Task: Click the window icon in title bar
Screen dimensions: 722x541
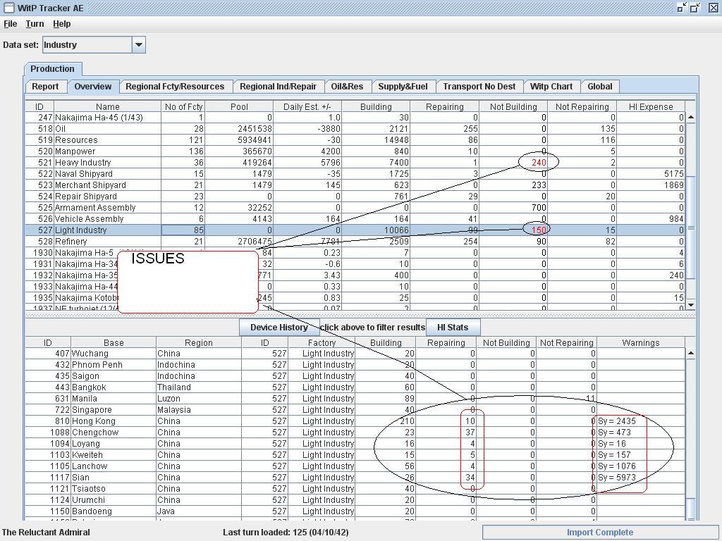Action: tap(8, 8)
